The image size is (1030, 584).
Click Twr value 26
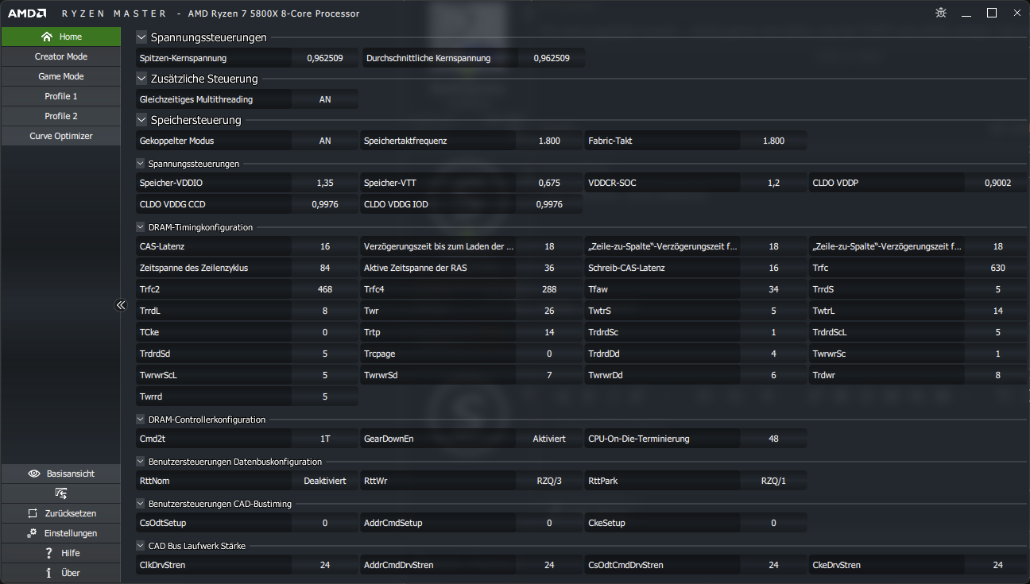549,311
